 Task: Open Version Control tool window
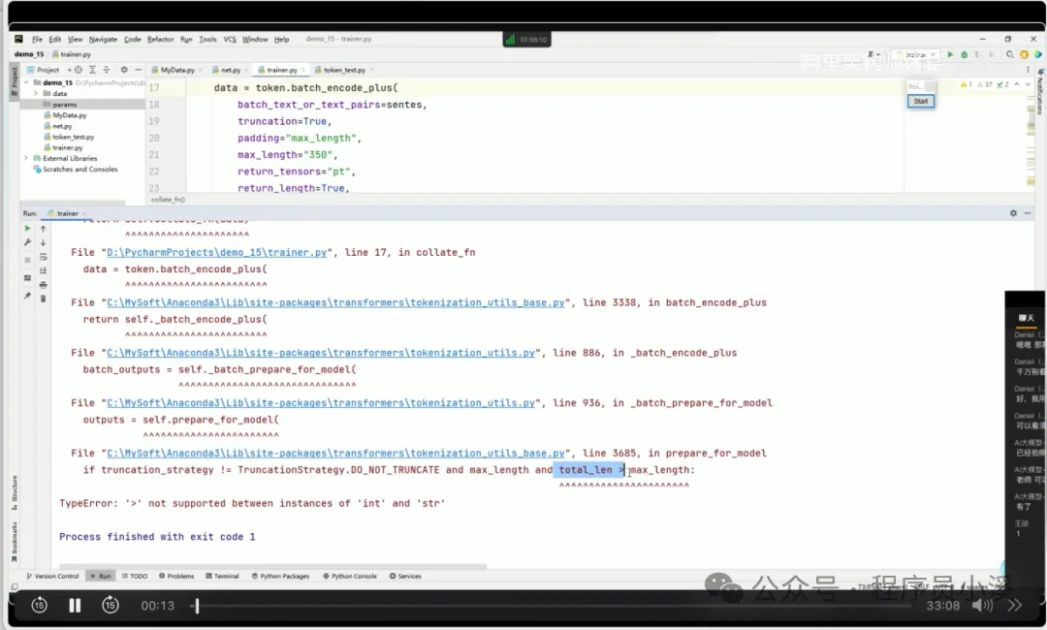52,576
